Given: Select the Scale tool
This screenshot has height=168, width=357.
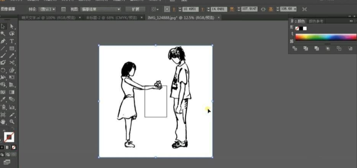Looking at the screenshot, I should point(12,70).
